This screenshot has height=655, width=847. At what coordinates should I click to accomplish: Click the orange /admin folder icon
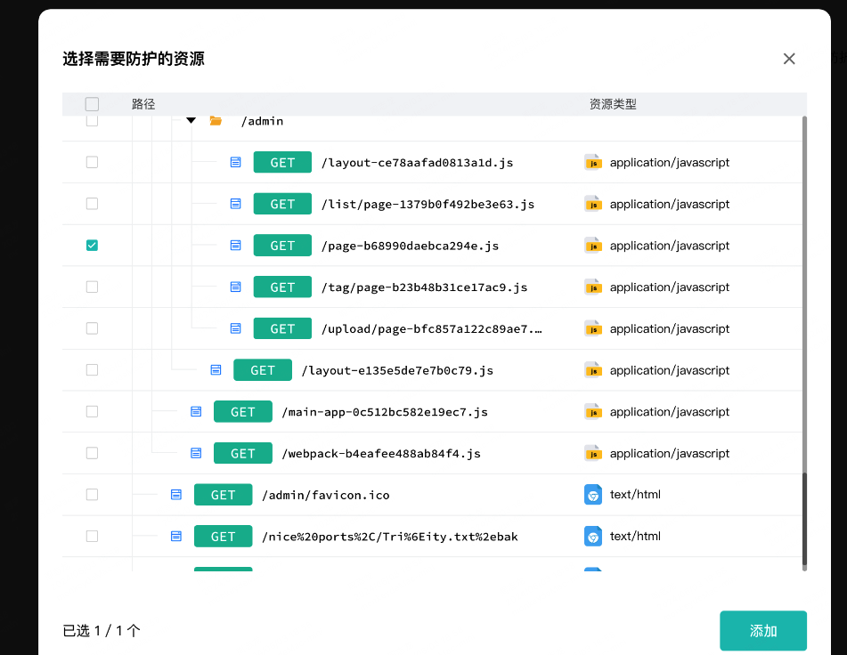coord(216,121)
